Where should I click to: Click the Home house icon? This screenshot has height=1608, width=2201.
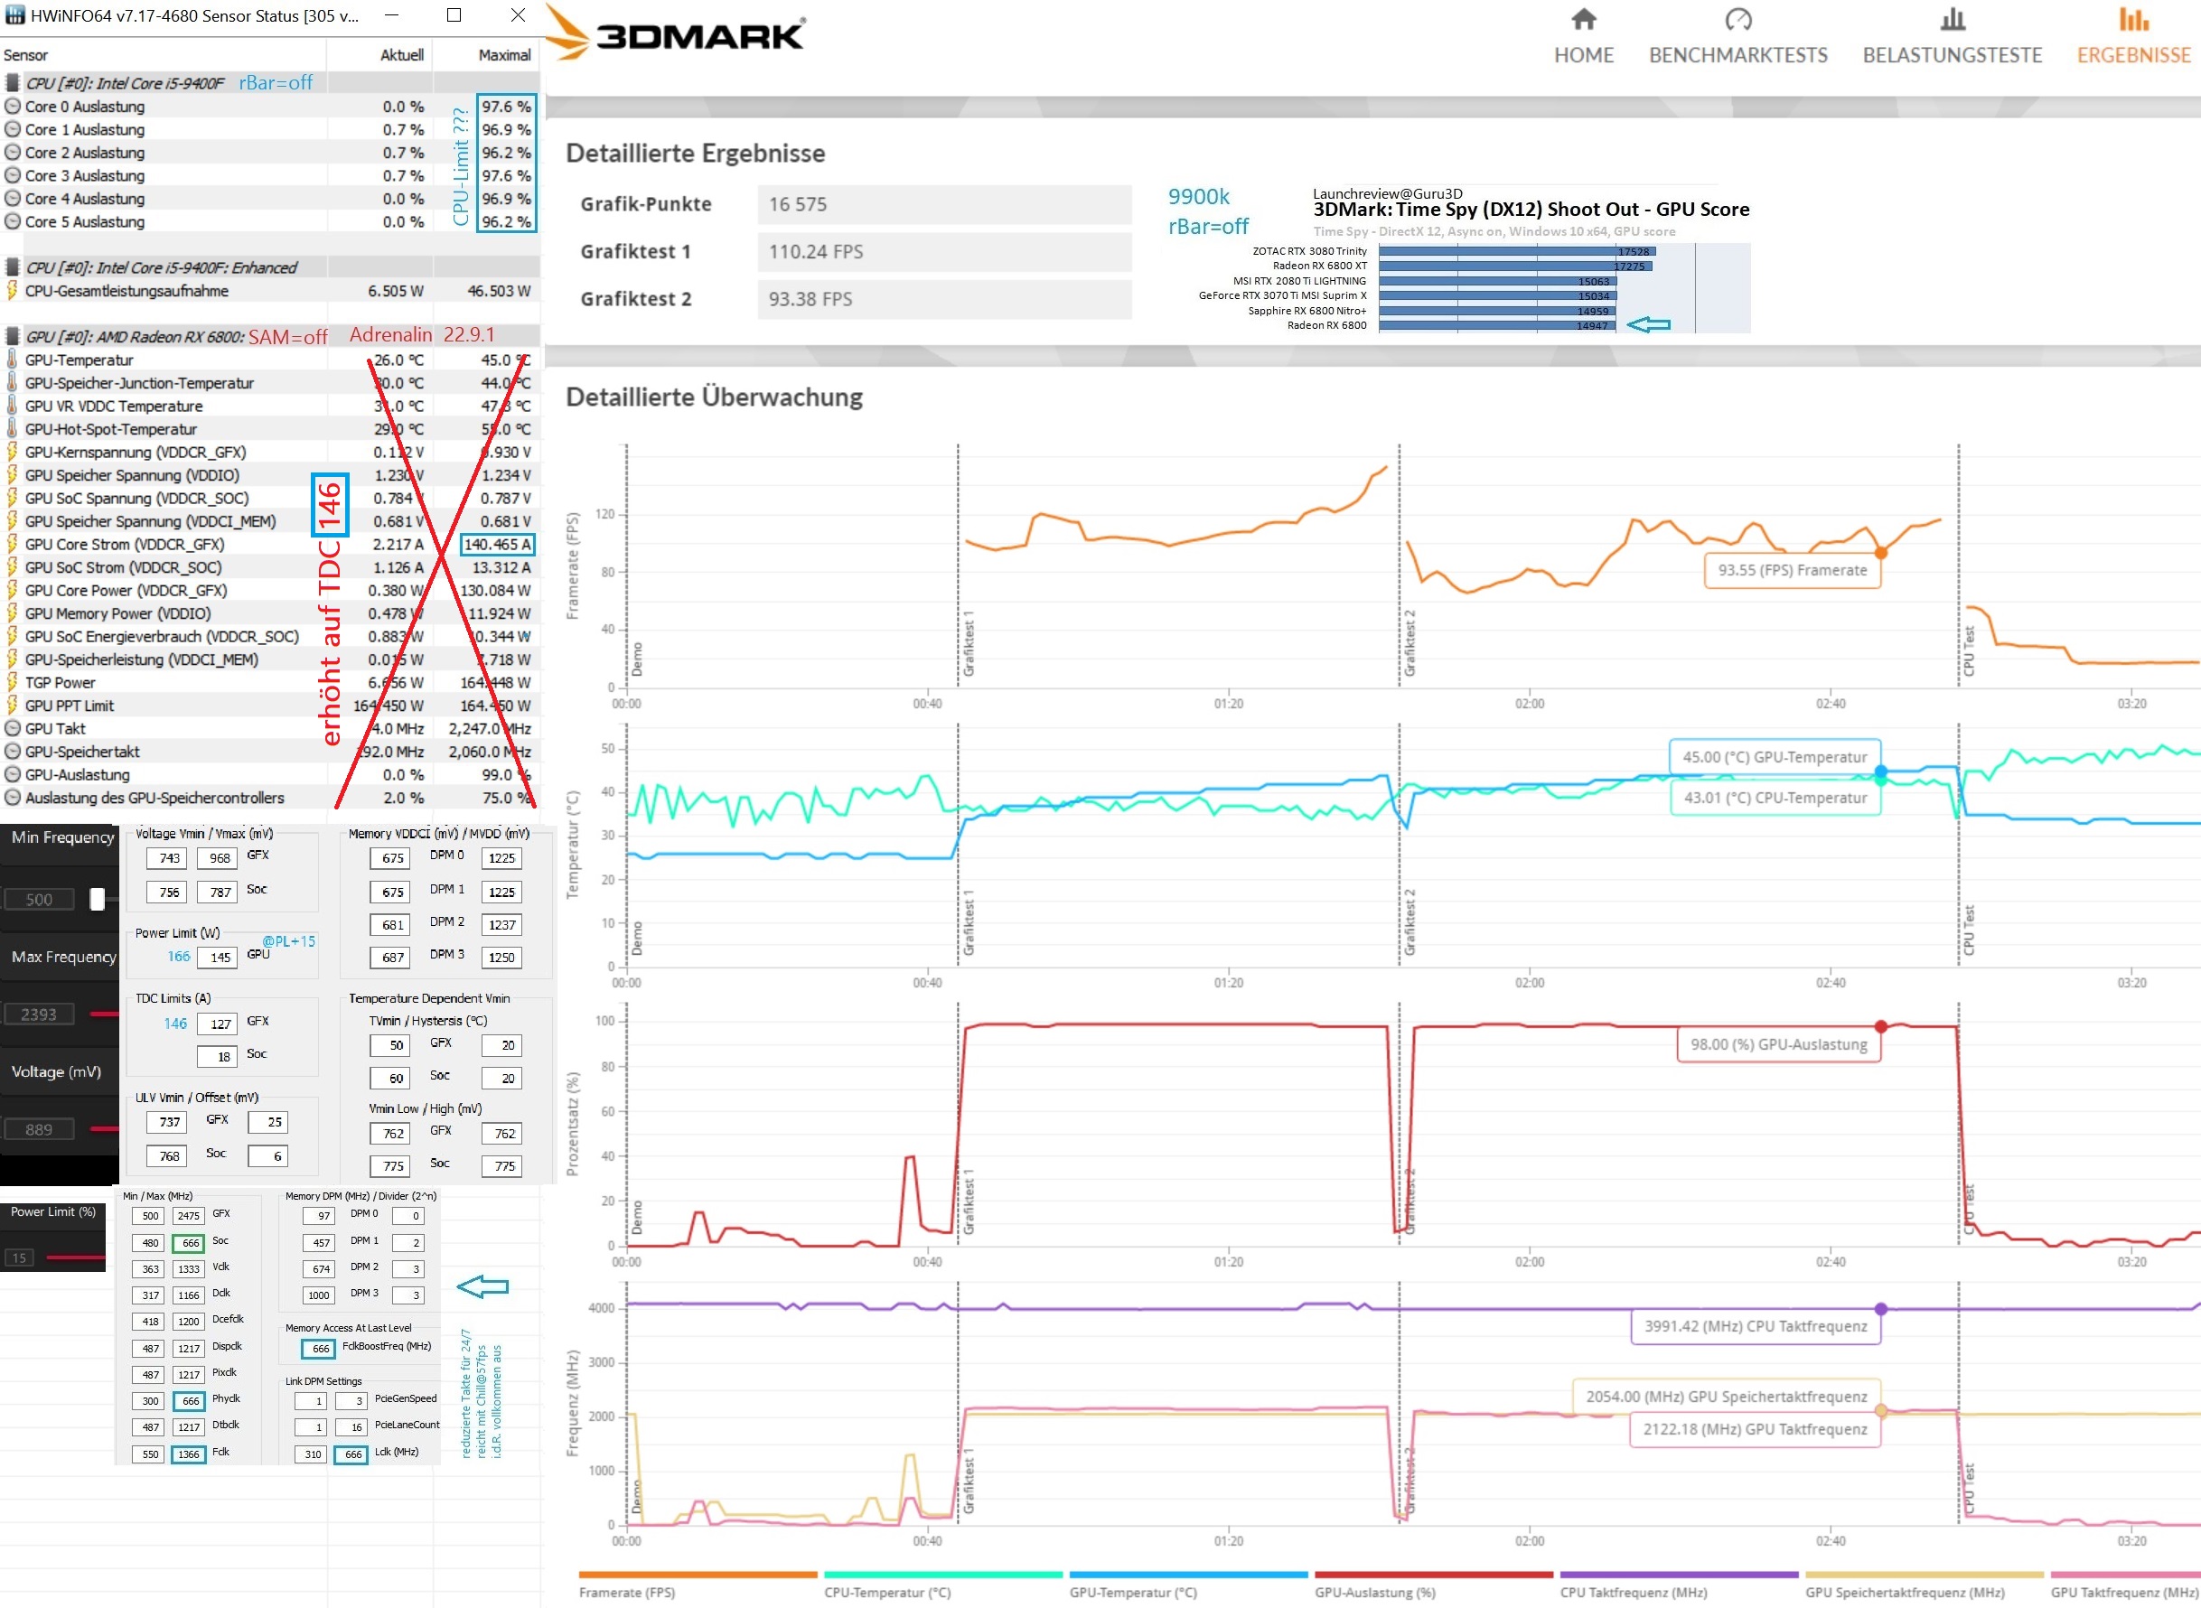pyautogui.click(x=1583, y=20)
